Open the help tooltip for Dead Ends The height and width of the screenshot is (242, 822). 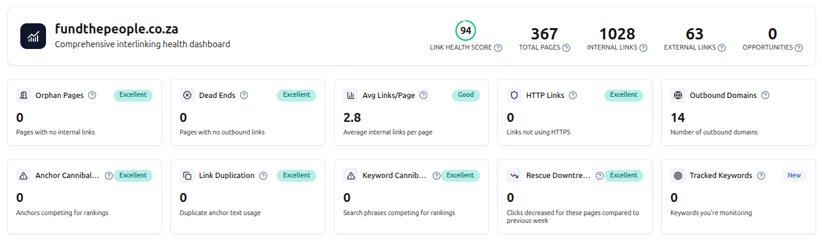tap(244, 95)
